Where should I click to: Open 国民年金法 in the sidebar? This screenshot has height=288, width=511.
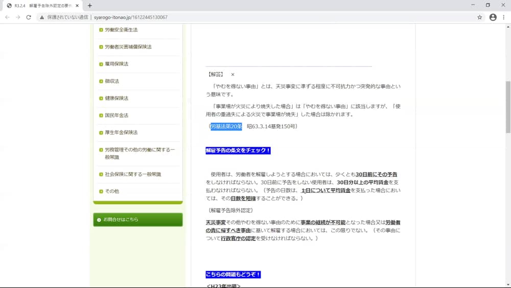[x=117, y=115]
